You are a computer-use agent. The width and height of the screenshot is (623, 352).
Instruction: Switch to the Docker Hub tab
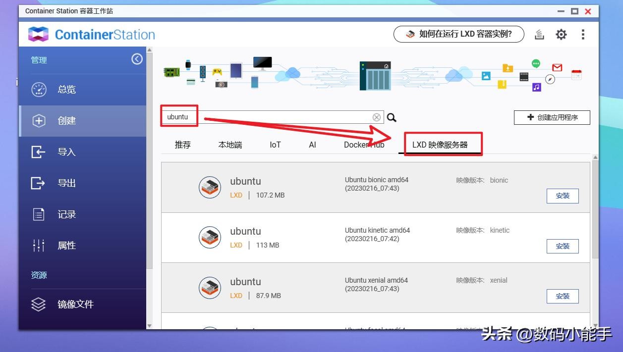pyautogui.click(x=364, y=145)
